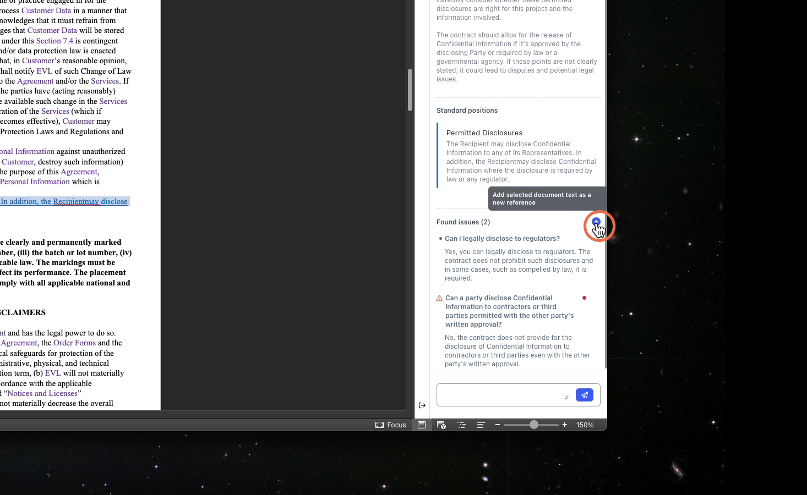Select issue about disclosing to contractors or third parties
Image resolution: width=807 pixels, height=495 pixels.
[510, 311]
